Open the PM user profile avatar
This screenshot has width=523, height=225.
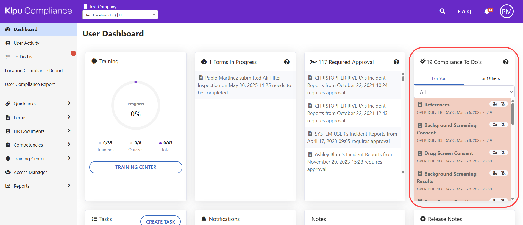tap(507, 11)
